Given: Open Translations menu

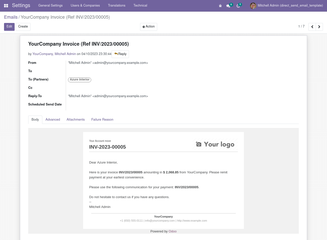Looking at the screenshot, I should [x=117, y=6].
